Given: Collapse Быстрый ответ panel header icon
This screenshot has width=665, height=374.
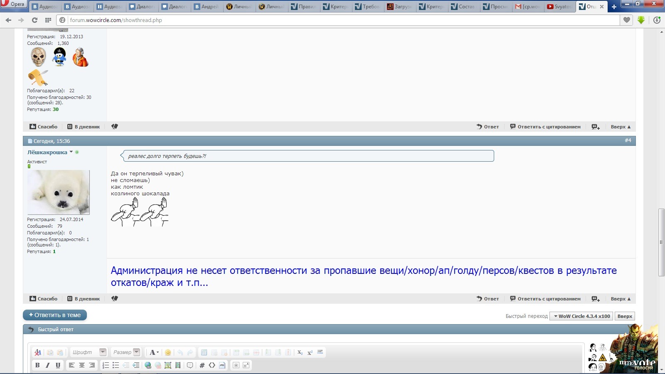Looking at the screenshot, I should [31, 330].
